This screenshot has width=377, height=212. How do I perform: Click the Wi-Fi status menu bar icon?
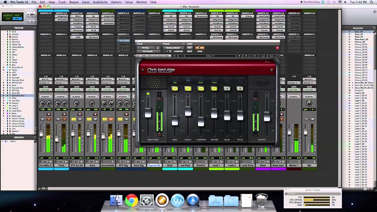point(340,2)
